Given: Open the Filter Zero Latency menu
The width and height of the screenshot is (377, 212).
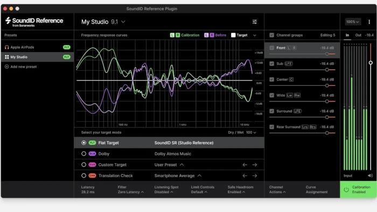Looking at the screenshot, I should [x=131, y=189].
